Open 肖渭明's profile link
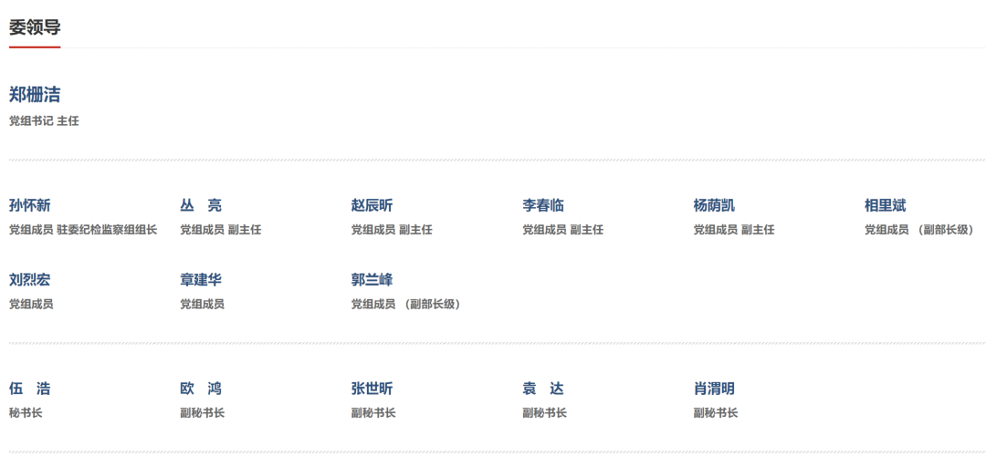The image size is (986, 457). tap(714, 389)
